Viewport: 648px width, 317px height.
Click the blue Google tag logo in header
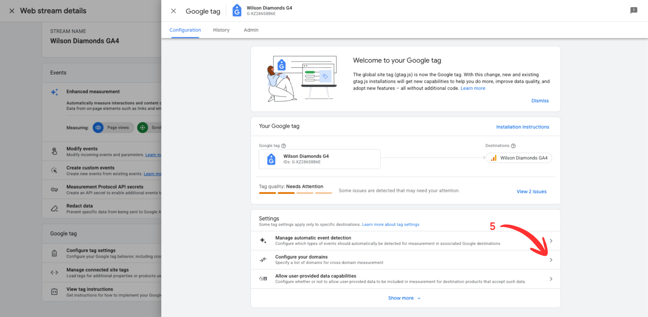pyautogui.click(x=237, y=10)
